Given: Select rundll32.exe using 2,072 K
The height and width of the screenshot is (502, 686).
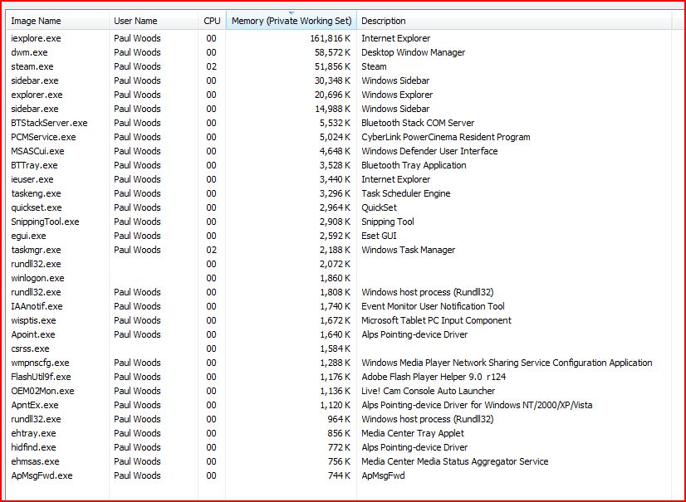Looking at the screenshot, I should click(36, 264).
